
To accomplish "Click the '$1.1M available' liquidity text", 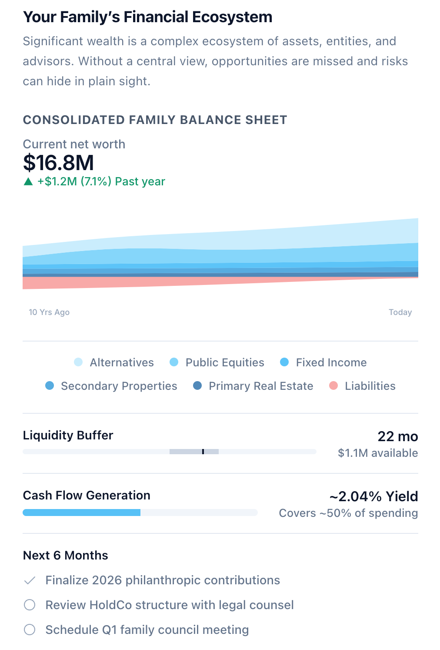I will [377, 453].
